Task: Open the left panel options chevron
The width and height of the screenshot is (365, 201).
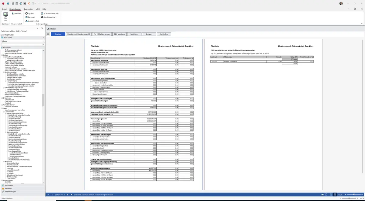Action: click(37, 28)
